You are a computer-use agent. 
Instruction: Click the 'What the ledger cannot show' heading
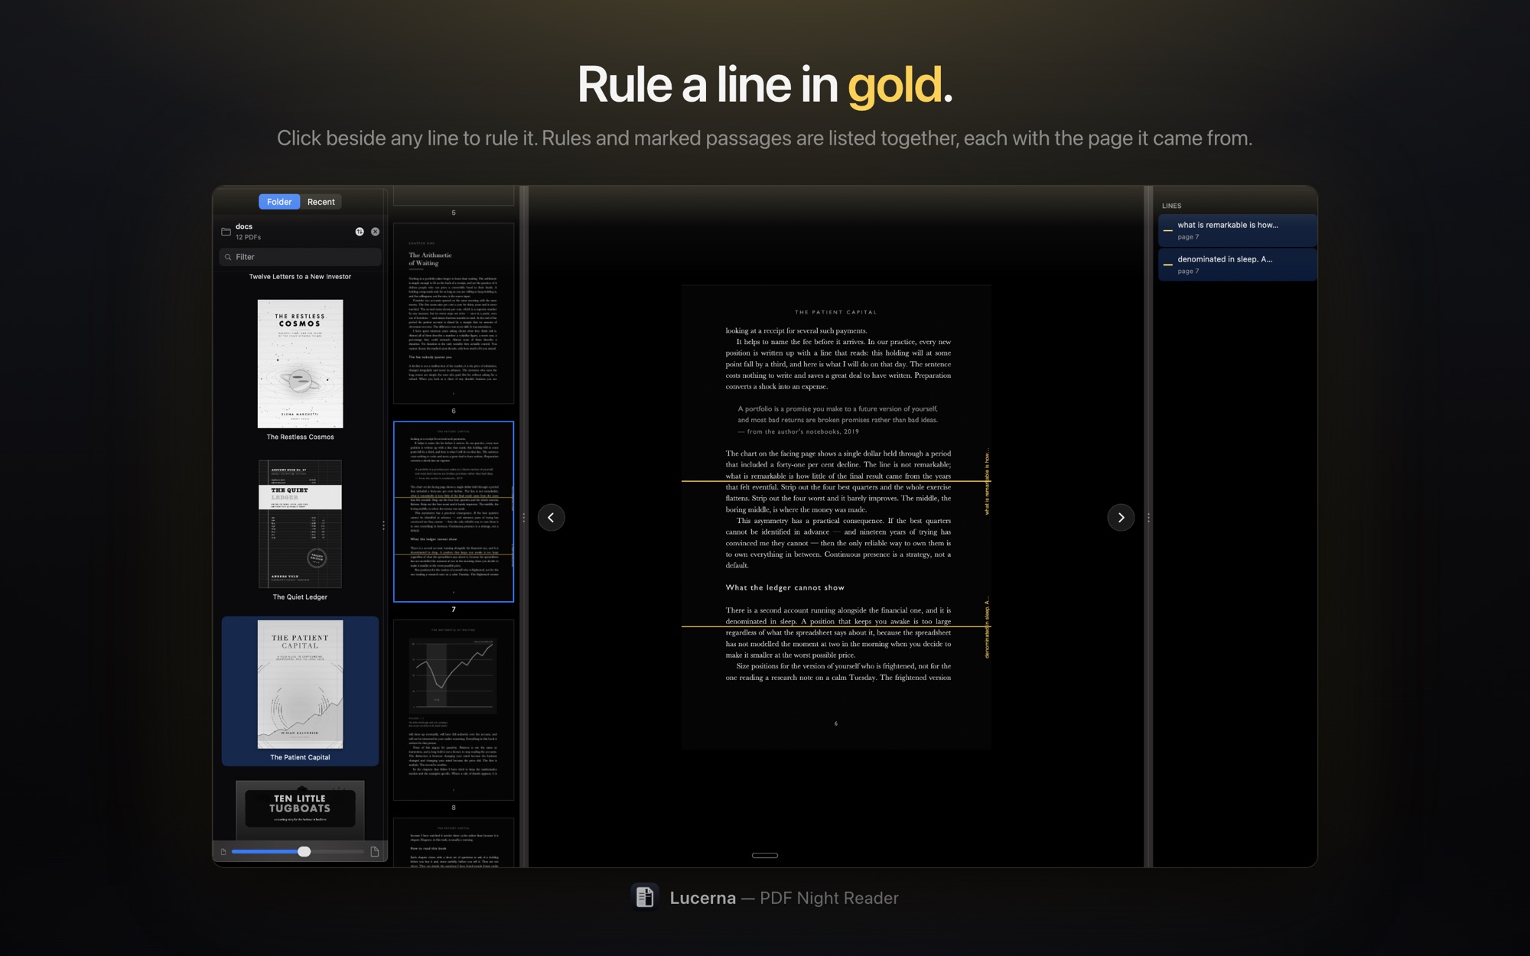point(785,587)
